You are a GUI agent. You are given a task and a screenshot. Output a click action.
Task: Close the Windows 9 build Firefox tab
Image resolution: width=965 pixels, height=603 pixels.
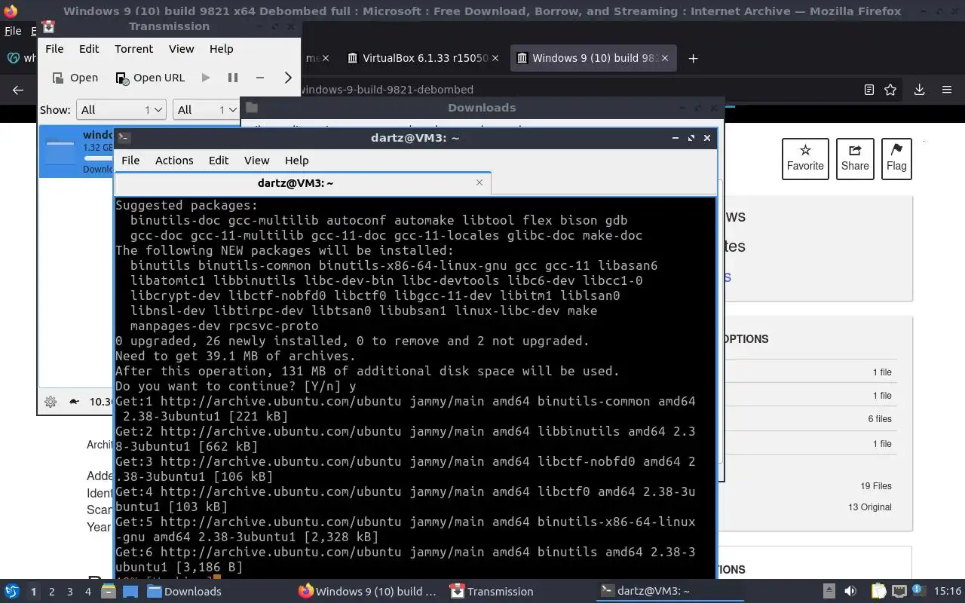pos(666,58)
